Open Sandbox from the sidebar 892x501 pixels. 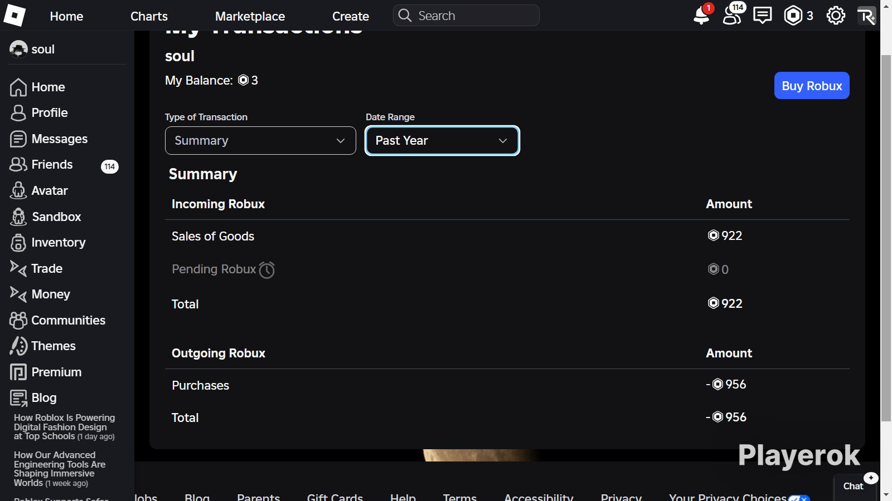pos(46,217)
